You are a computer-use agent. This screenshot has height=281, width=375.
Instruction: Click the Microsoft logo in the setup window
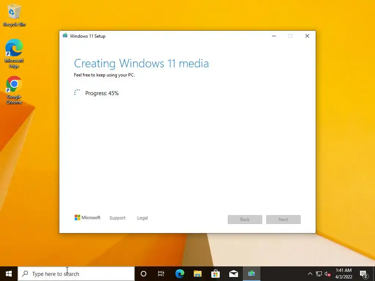(x=88, y=218)
